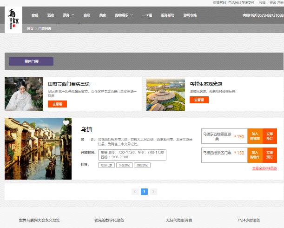
Task: Click the 西栅景区 tag
Action: click(142, 165)
